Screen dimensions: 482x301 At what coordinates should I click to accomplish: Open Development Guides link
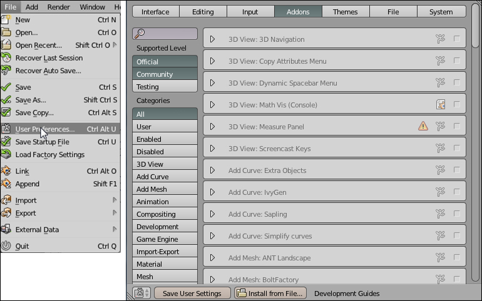click(x=347, y=294)
